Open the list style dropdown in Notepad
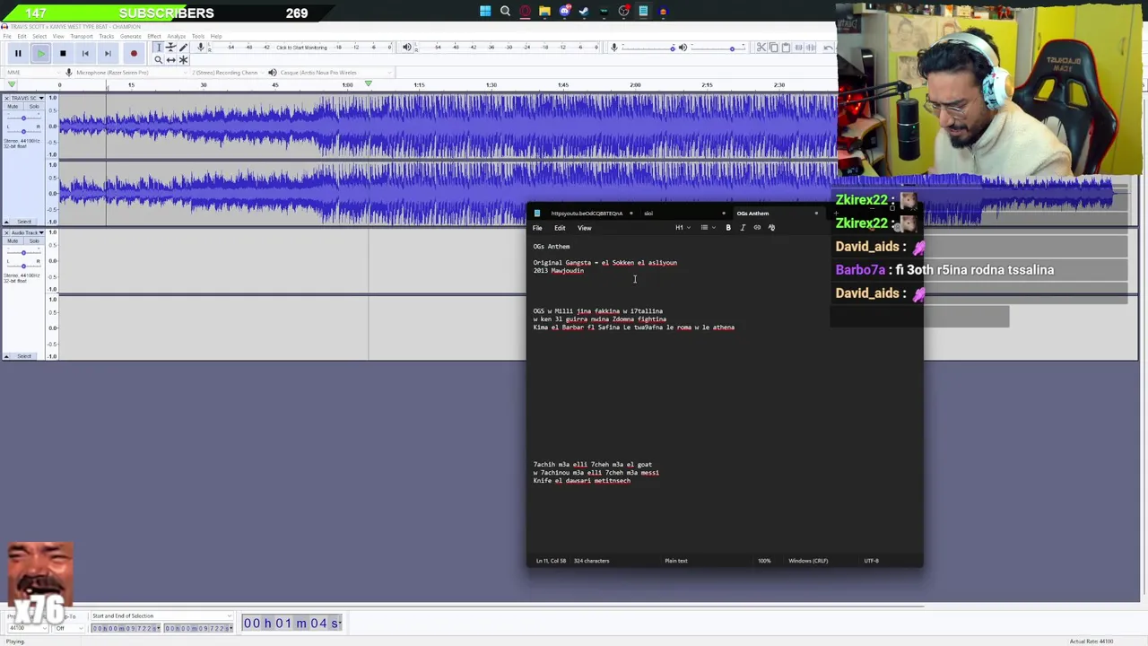The height and width of the screenshot is (646, 1148). (707, 228)
